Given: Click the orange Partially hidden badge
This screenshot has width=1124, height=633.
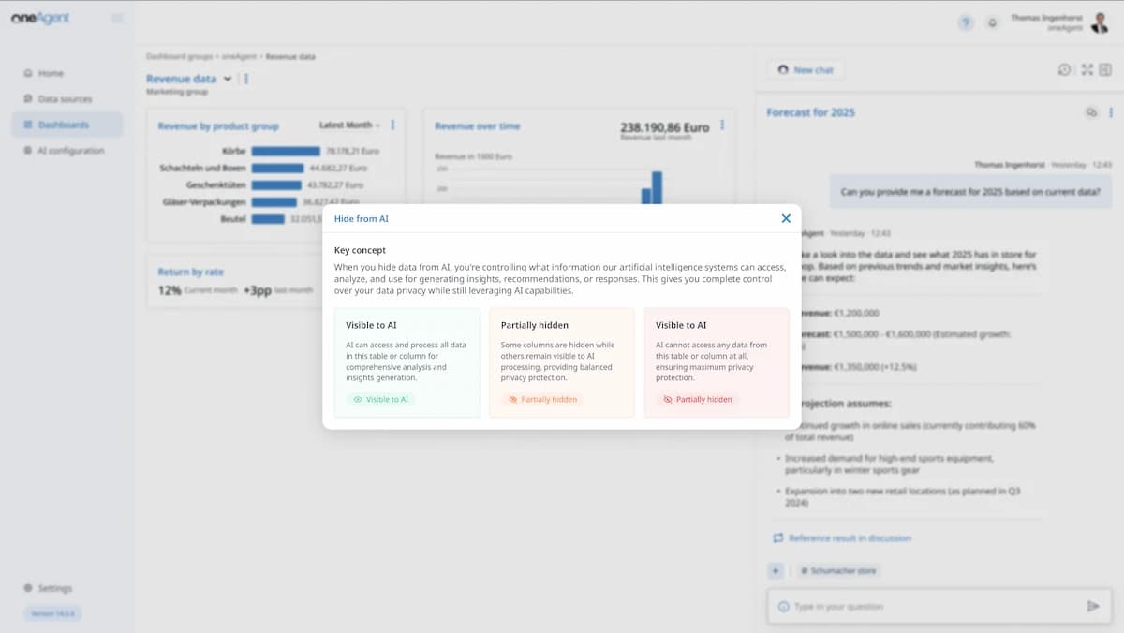Looking at the screenshot, I should (x=541, y=399).
